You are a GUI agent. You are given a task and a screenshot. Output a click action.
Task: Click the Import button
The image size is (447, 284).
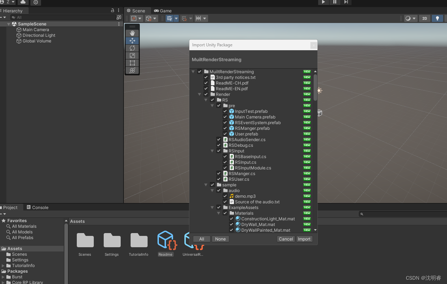tap(304, 239)
